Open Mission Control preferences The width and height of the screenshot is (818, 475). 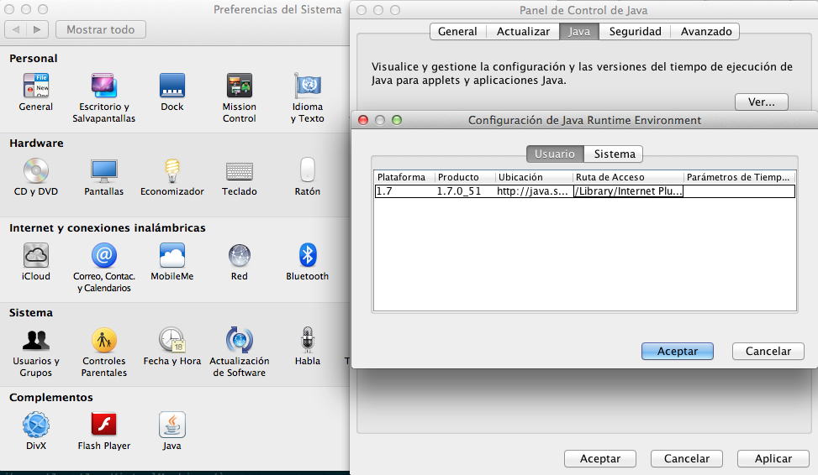tap(240, 86)
